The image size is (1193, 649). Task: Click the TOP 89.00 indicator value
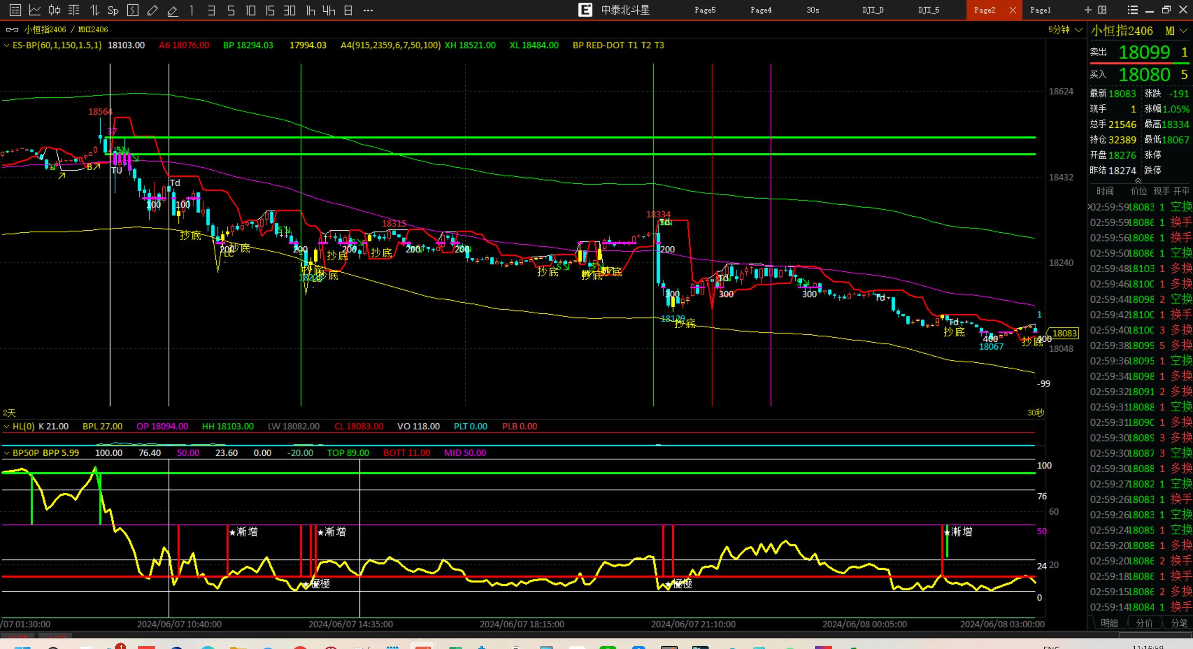(348, 453)
